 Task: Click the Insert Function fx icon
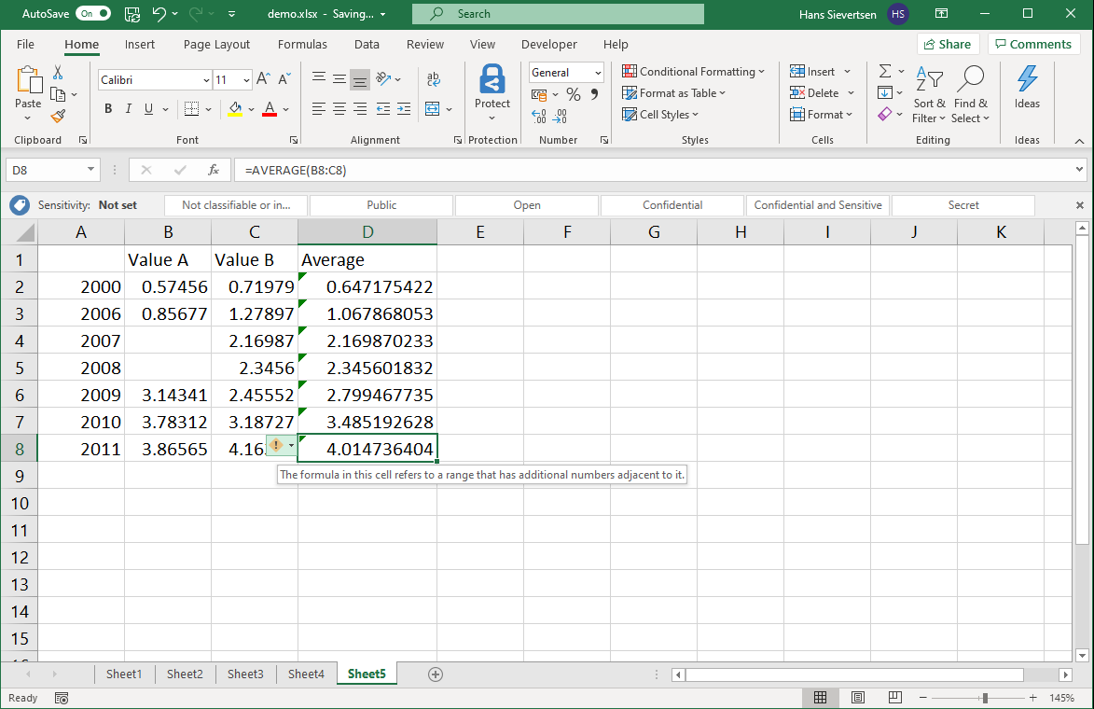click(214, 170)
